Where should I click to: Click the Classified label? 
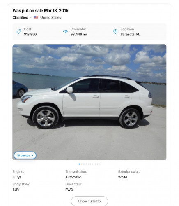(x=20, y=18)
